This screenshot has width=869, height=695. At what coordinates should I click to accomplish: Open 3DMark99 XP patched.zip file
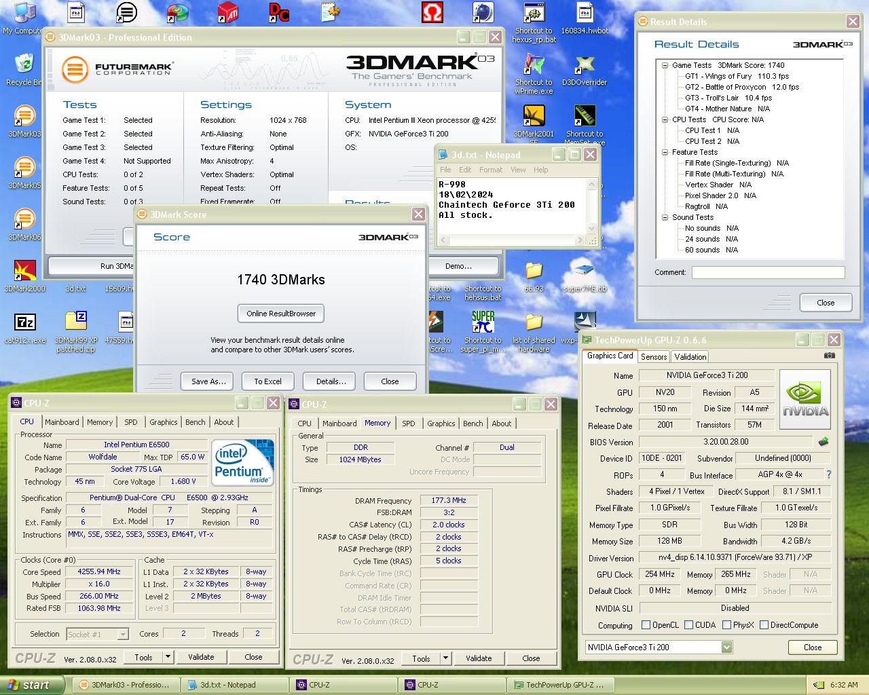click(76, 322)
